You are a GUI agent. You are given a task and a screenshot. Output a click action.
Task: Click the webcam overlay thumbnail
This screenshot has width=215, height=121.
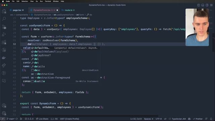coord(197,27)
